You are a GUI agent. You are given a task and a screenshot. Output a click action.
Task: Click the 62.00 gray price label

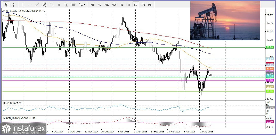270,73
